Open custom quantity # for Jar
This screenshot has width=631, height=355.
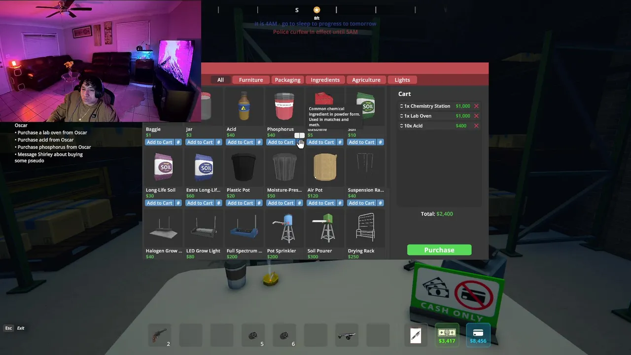tap(218, 142)
